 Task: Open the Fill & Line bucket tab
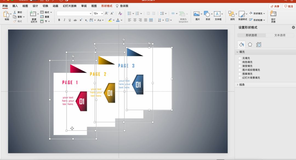241,45
